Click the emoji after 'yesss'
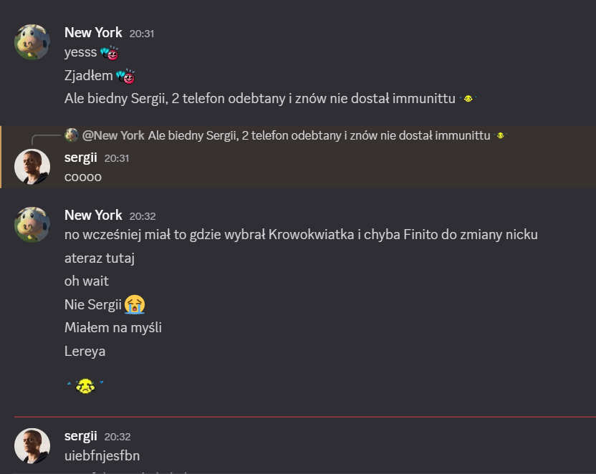Viewport: 596px width, 474px height. click(110, 53)
